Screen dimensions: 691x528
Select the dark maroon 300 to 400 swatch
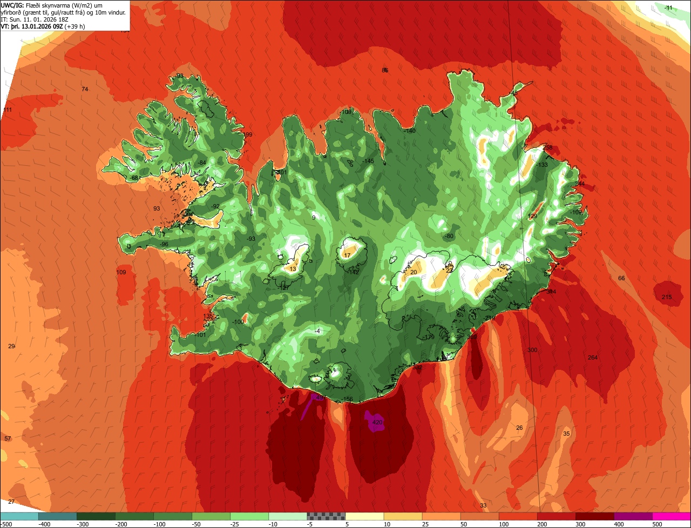(x=594, y=516)
